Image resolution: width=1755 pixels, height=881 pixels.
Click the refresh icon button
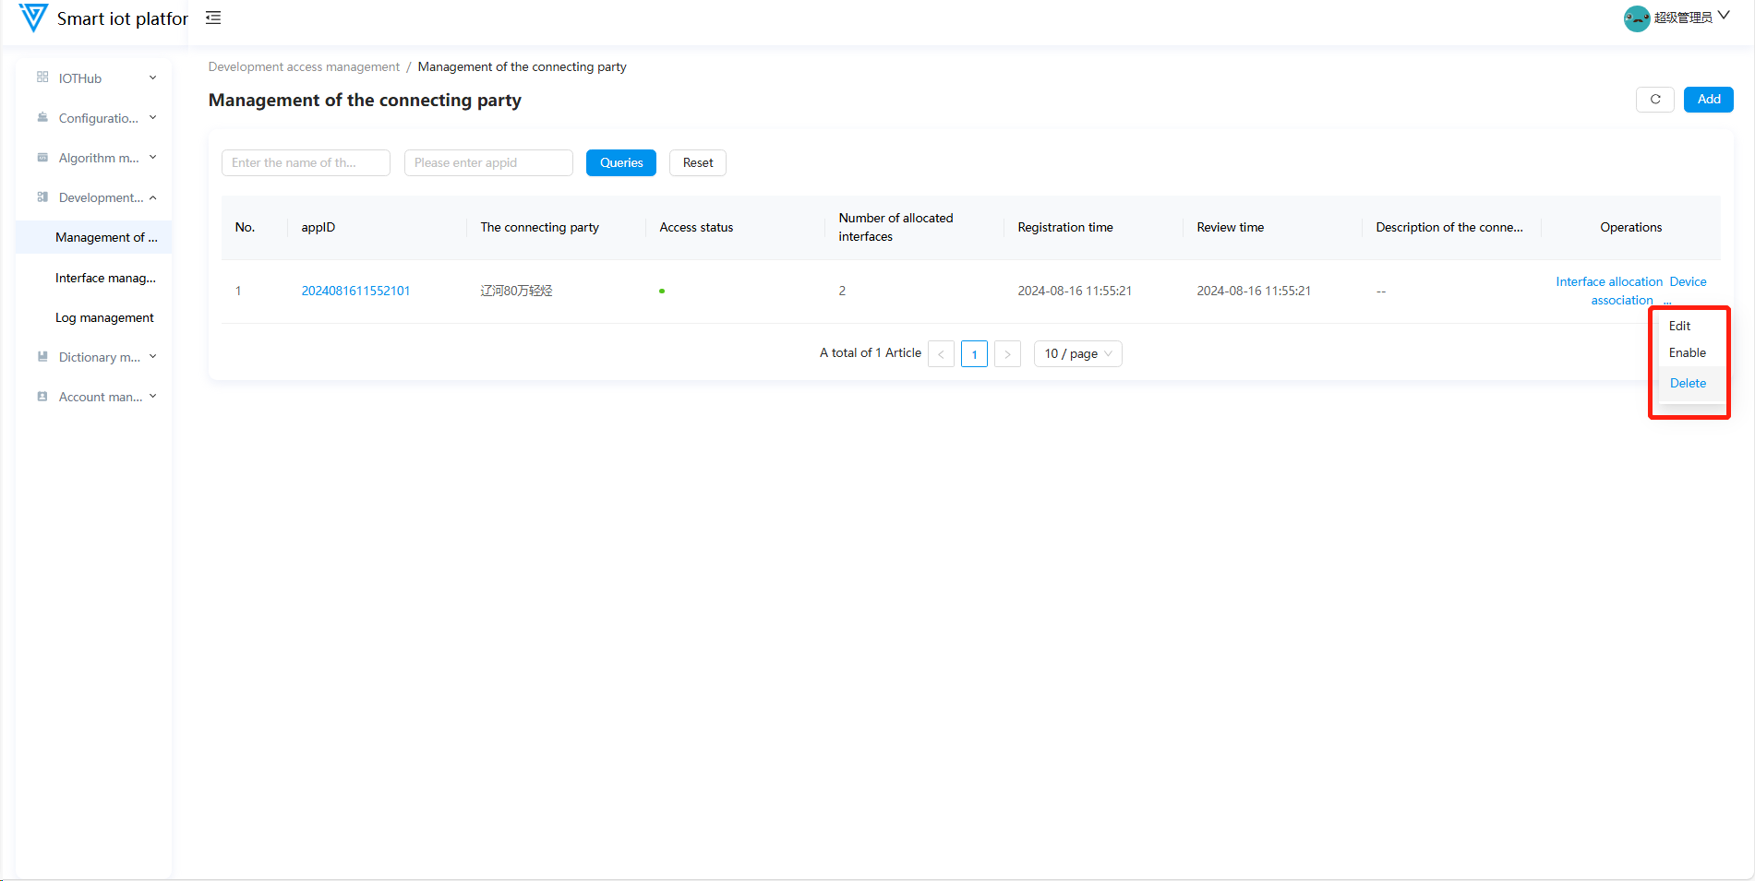pos(1654,100)
